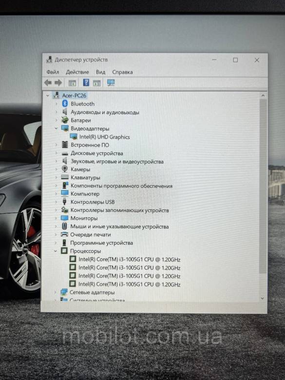285x380 pixels.
Task: Collapse the Acer-PC26 root node
Action: tap(48, 95)
